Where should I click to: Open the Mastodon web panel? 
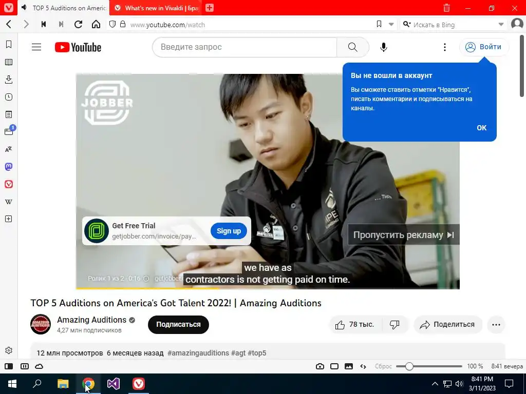point(9,167)
